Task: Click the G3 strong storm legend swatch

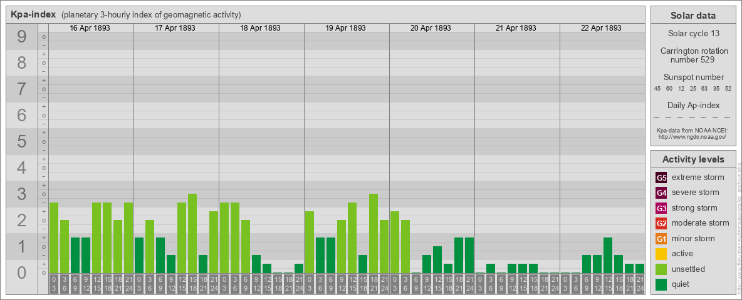Action: point(662,208)
